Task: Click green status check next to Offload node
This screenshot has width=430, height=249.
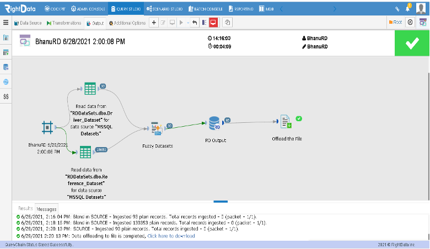Action: point(299,118)
